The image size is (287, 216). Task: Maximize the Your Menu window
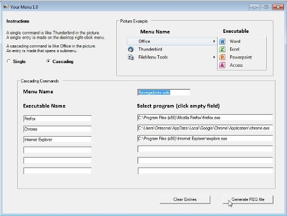(266, 7)
